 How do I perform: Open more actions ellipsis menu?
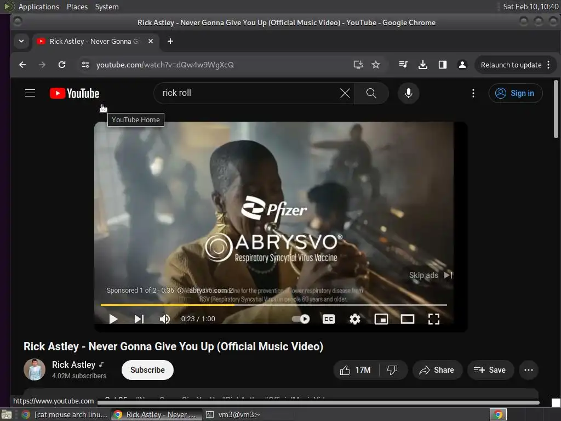pos(529,370)
